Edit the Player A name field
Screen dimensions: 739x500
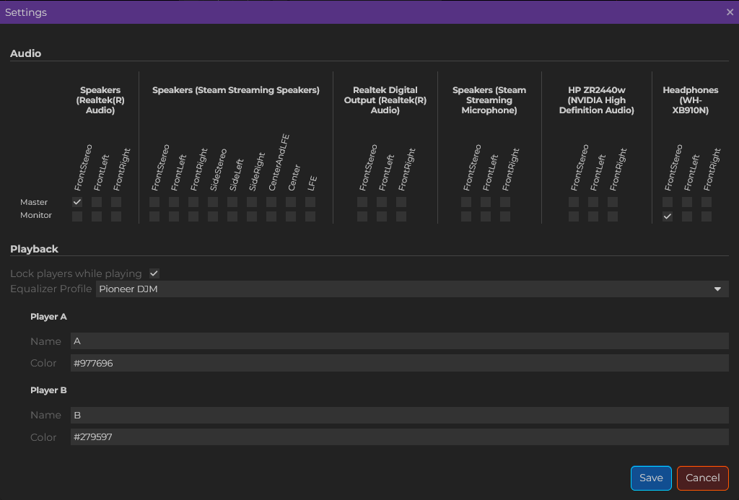(x=399, y=341)
